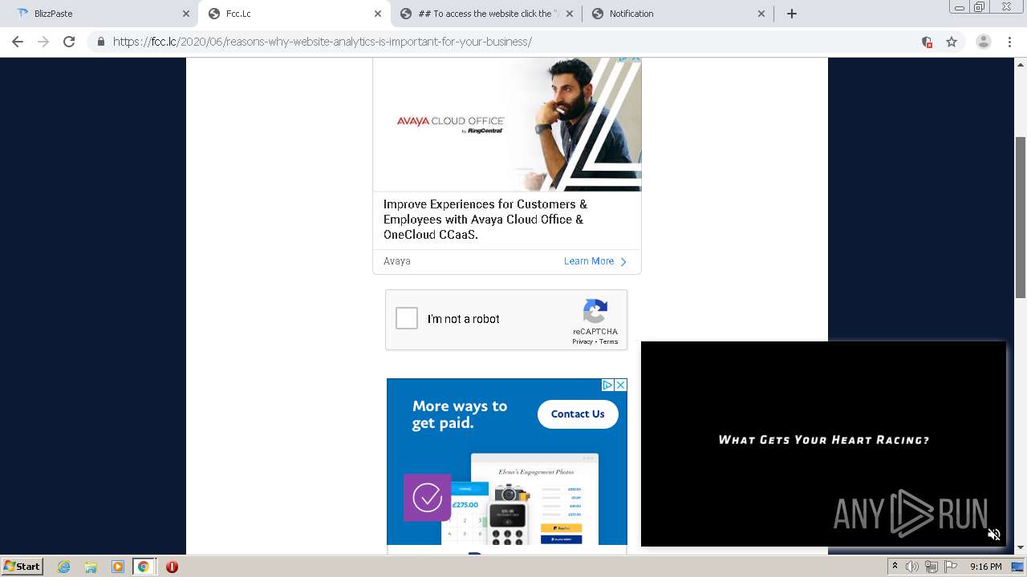This screenshot has height=577, width=1027.
Task: Click Contact Us on PayPal ad
Action: click(578, 414)
